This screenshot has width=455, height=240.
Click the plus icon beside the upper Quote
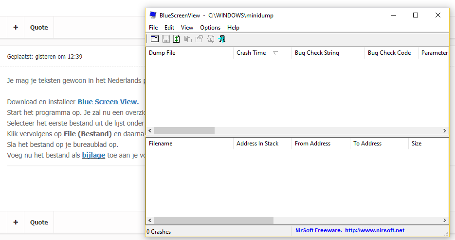(16, 27)
